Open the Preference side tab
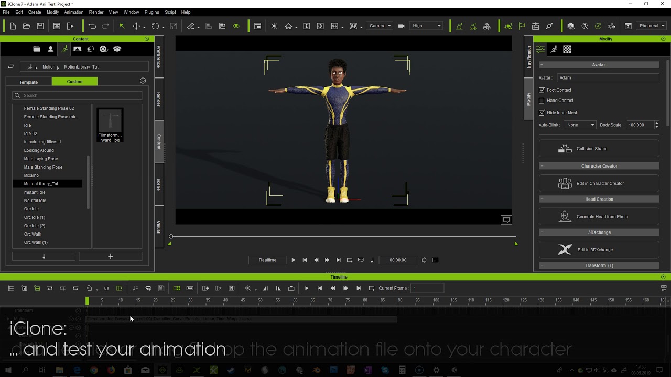The image size is (671, 377). pyautogui.click(x=159, y=56)
